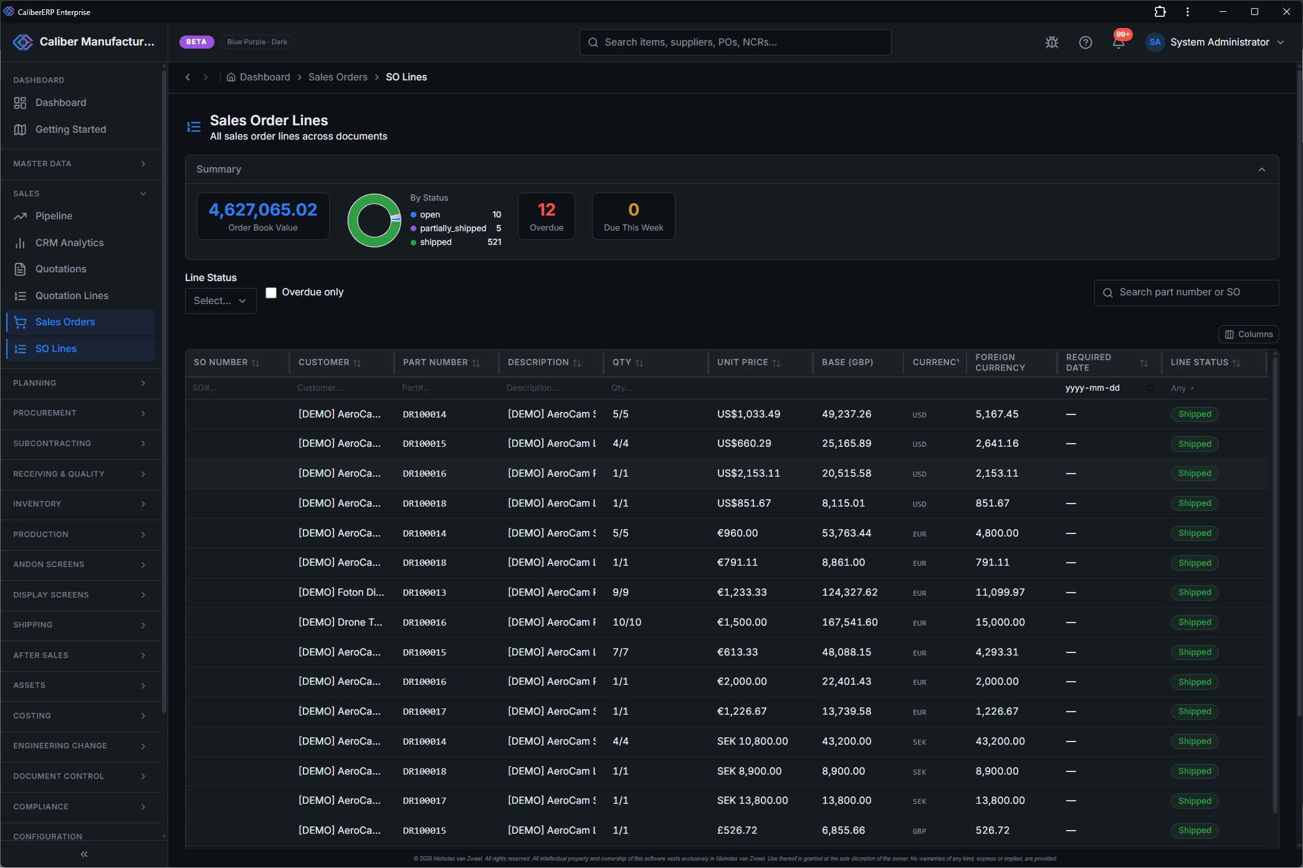The height and width of the screenshot is (868, 1303).
Task: Open Dashboard in the sidebar
Action: point(81,103)
